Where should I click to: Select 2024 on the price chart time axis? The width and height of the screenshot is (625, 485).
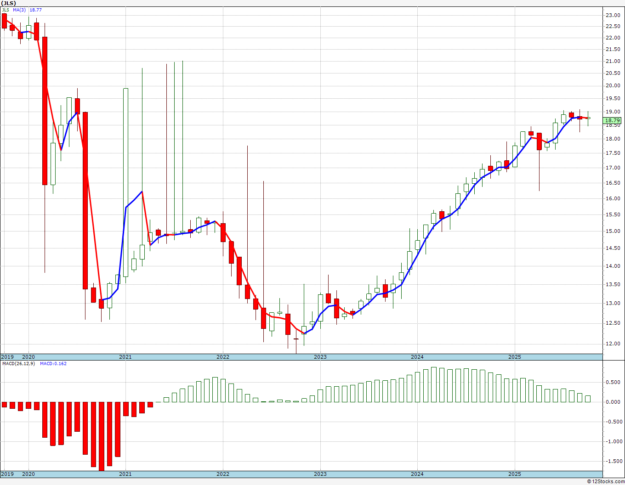[x=417, y=357]
